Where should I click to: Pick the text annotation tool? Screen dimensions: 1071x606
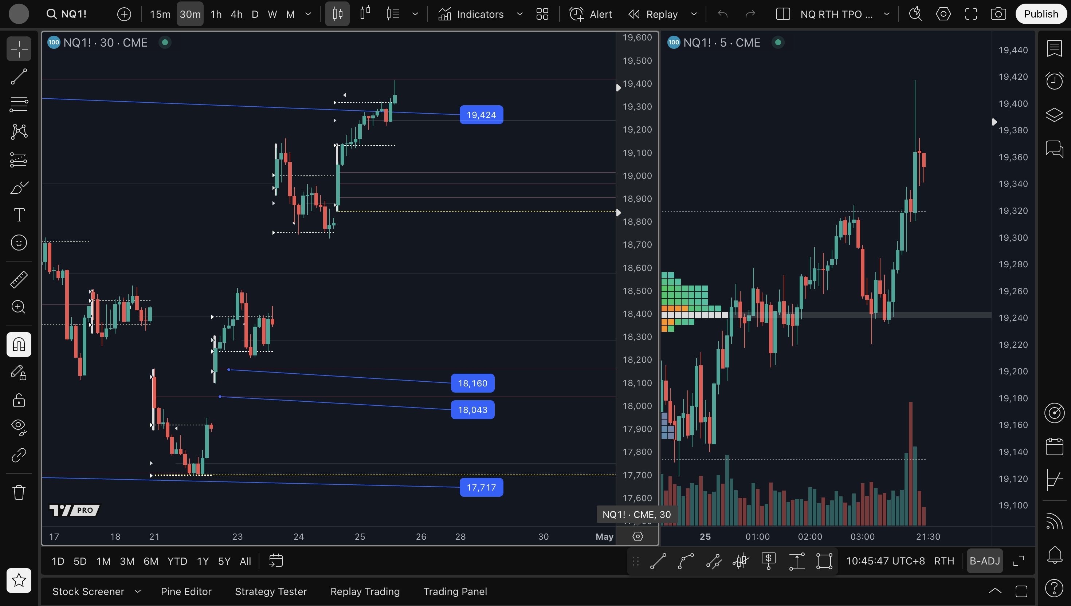pos(19,215)
